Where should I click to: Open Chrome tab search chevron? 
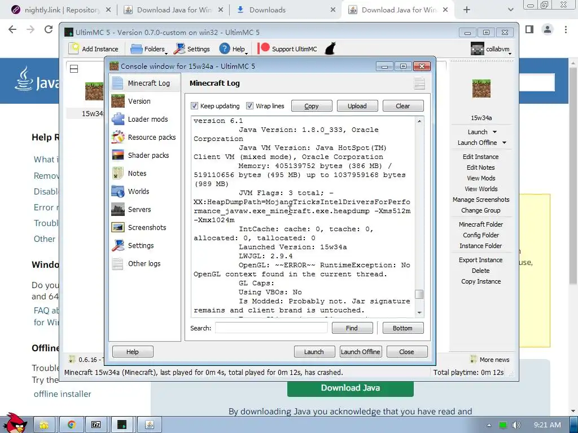510,10
